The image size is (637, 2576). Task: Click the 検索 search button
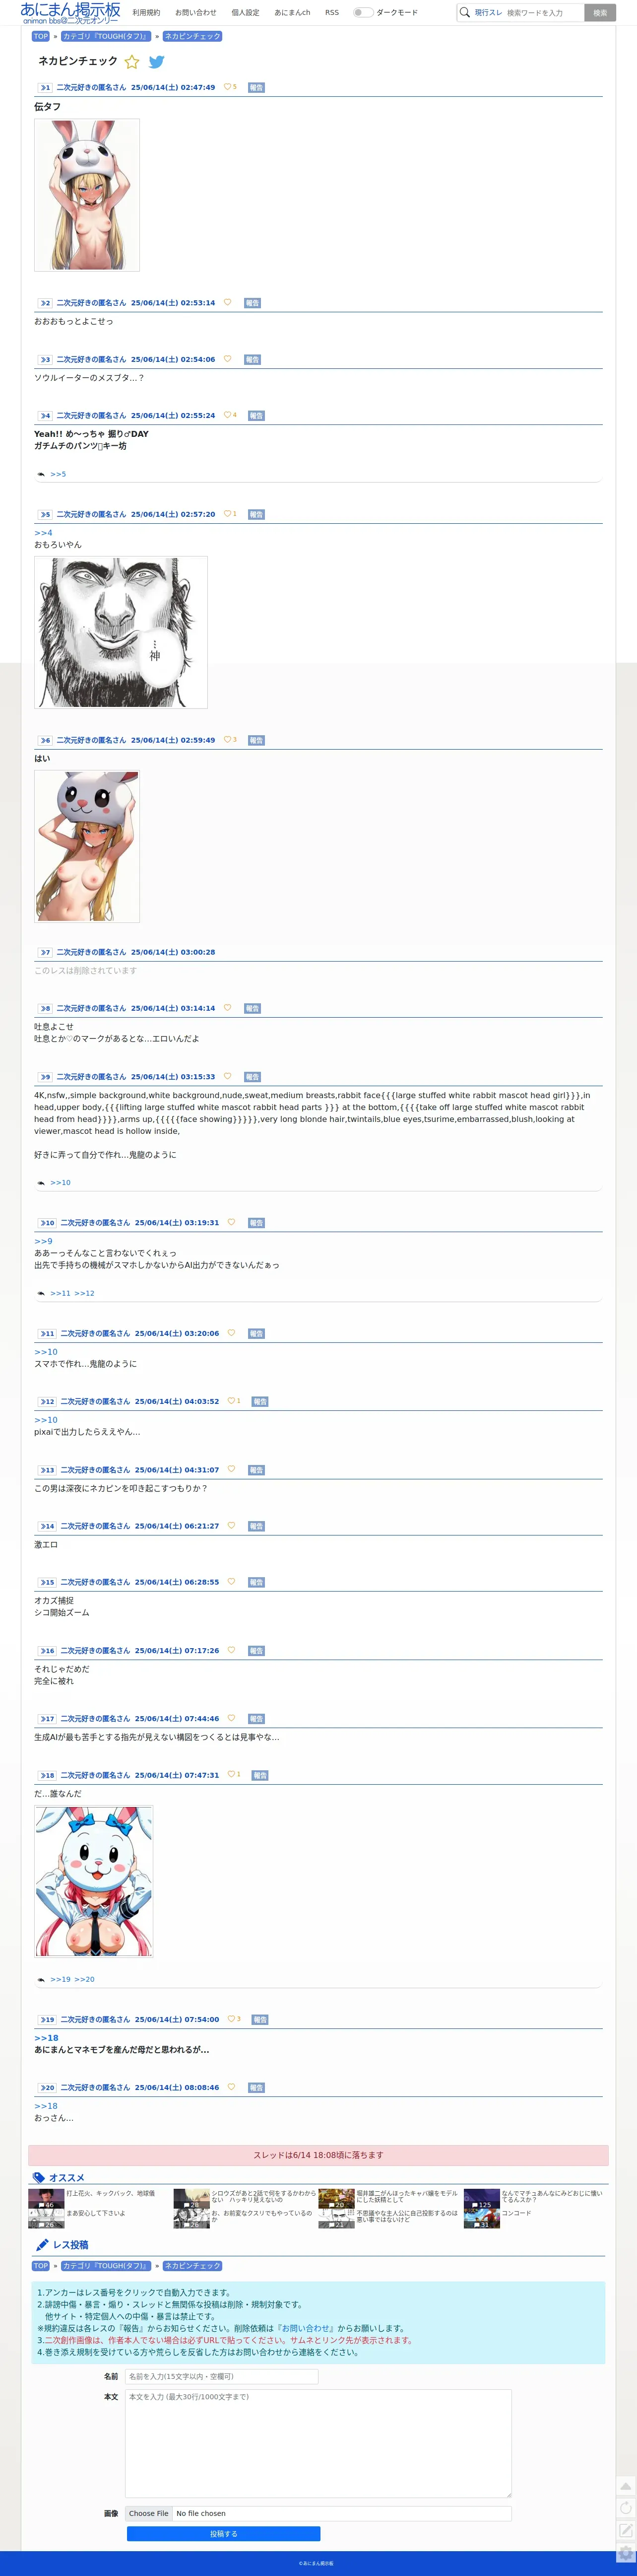(600, 13)
